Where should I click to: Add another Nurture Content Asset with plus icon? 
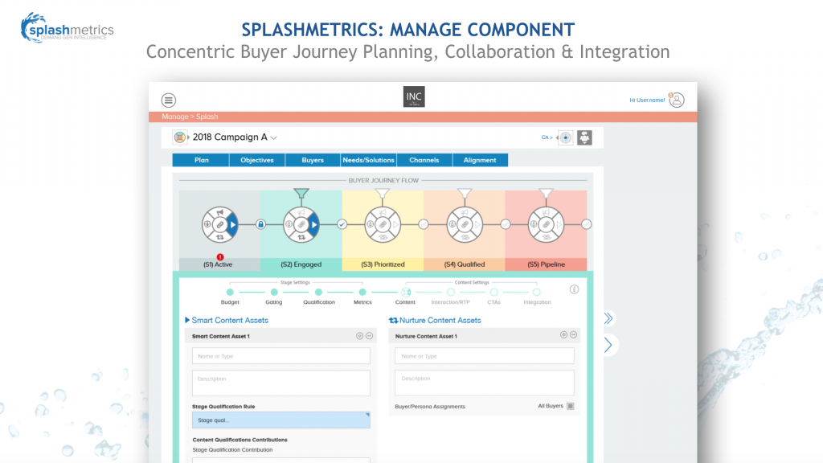click(x=563, y=335)
